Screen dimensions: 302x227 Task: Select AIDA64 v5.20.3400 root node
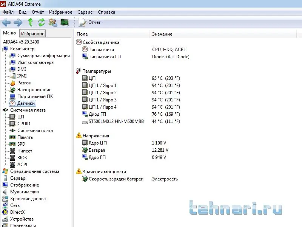point(21,42)
